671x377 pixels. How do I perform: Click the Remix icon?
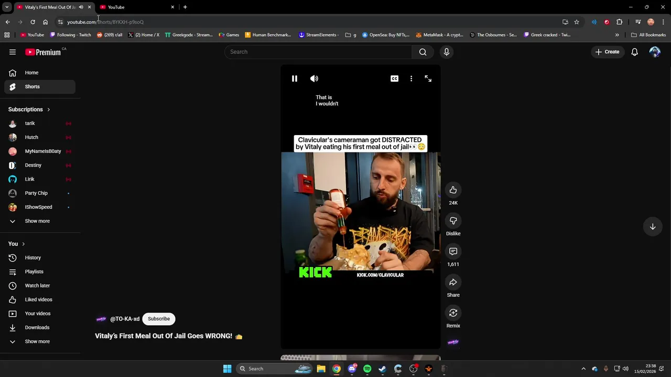pyautogui.click(x=453, y=313)
